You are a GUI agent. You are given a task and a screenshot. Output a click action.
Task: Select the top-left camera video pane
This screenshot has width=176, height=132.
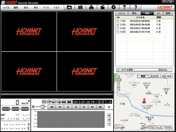point(29,32)
